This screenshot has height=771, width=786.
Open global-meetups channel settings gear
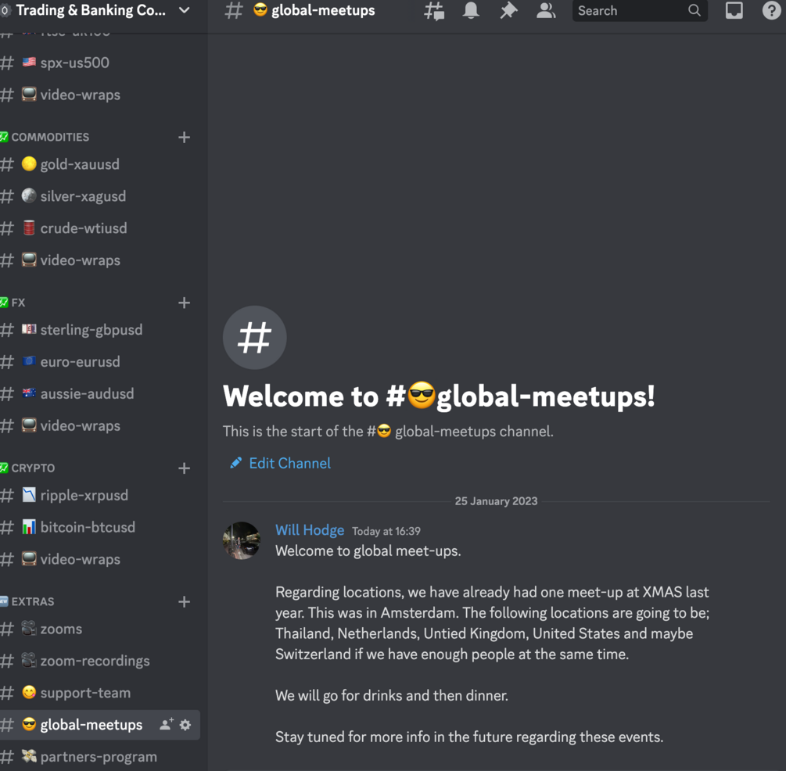(x=185, y=725)
